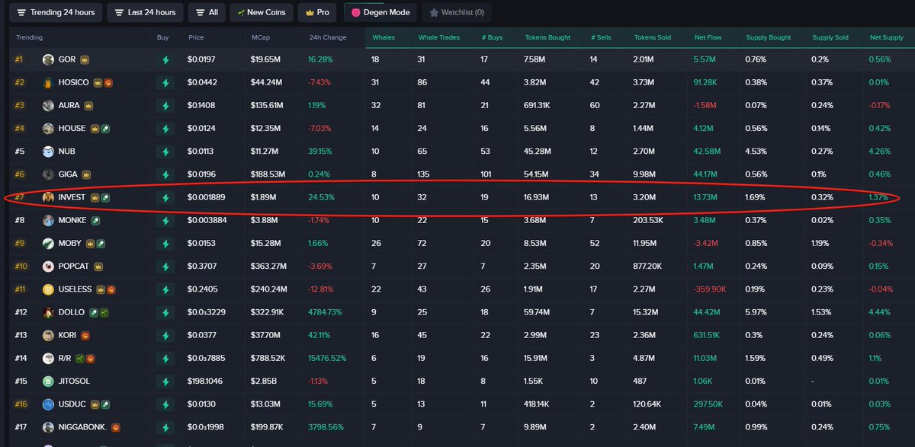915x447 pixels.
Task: Show the New Coins list
Action: tap(262, 12)
